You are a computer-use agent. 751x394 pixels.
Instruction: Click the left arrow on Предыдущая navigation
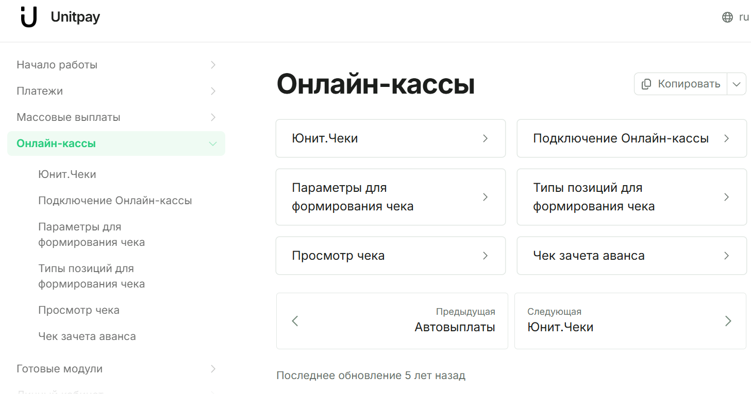pos(294,321)
